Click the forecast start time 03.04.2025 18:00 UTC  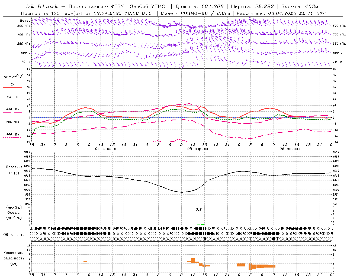point(123,13)
